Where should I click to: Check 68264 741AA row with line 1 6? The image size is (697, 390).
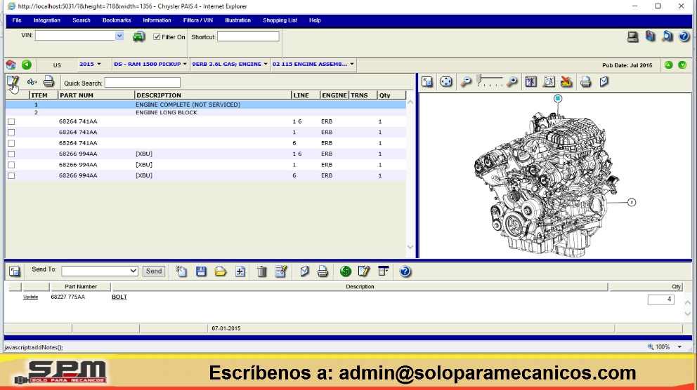11,121
